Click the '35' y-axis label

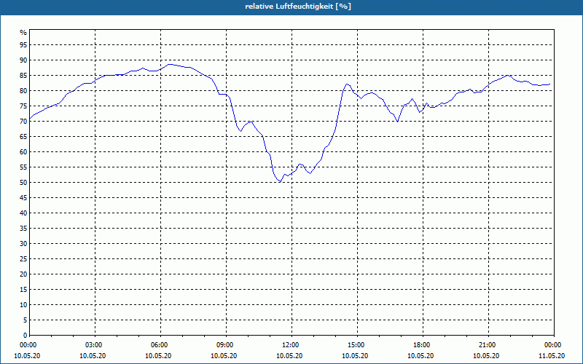pos(23,229)
